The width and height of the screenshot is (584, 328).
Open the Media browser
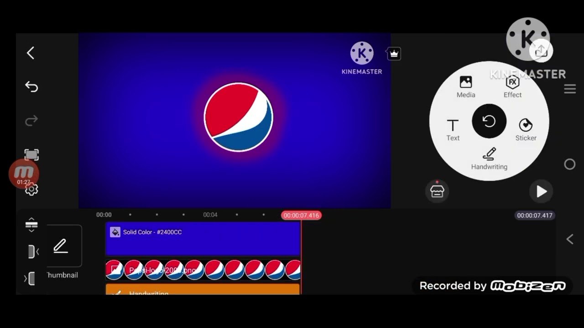[466, 87]
